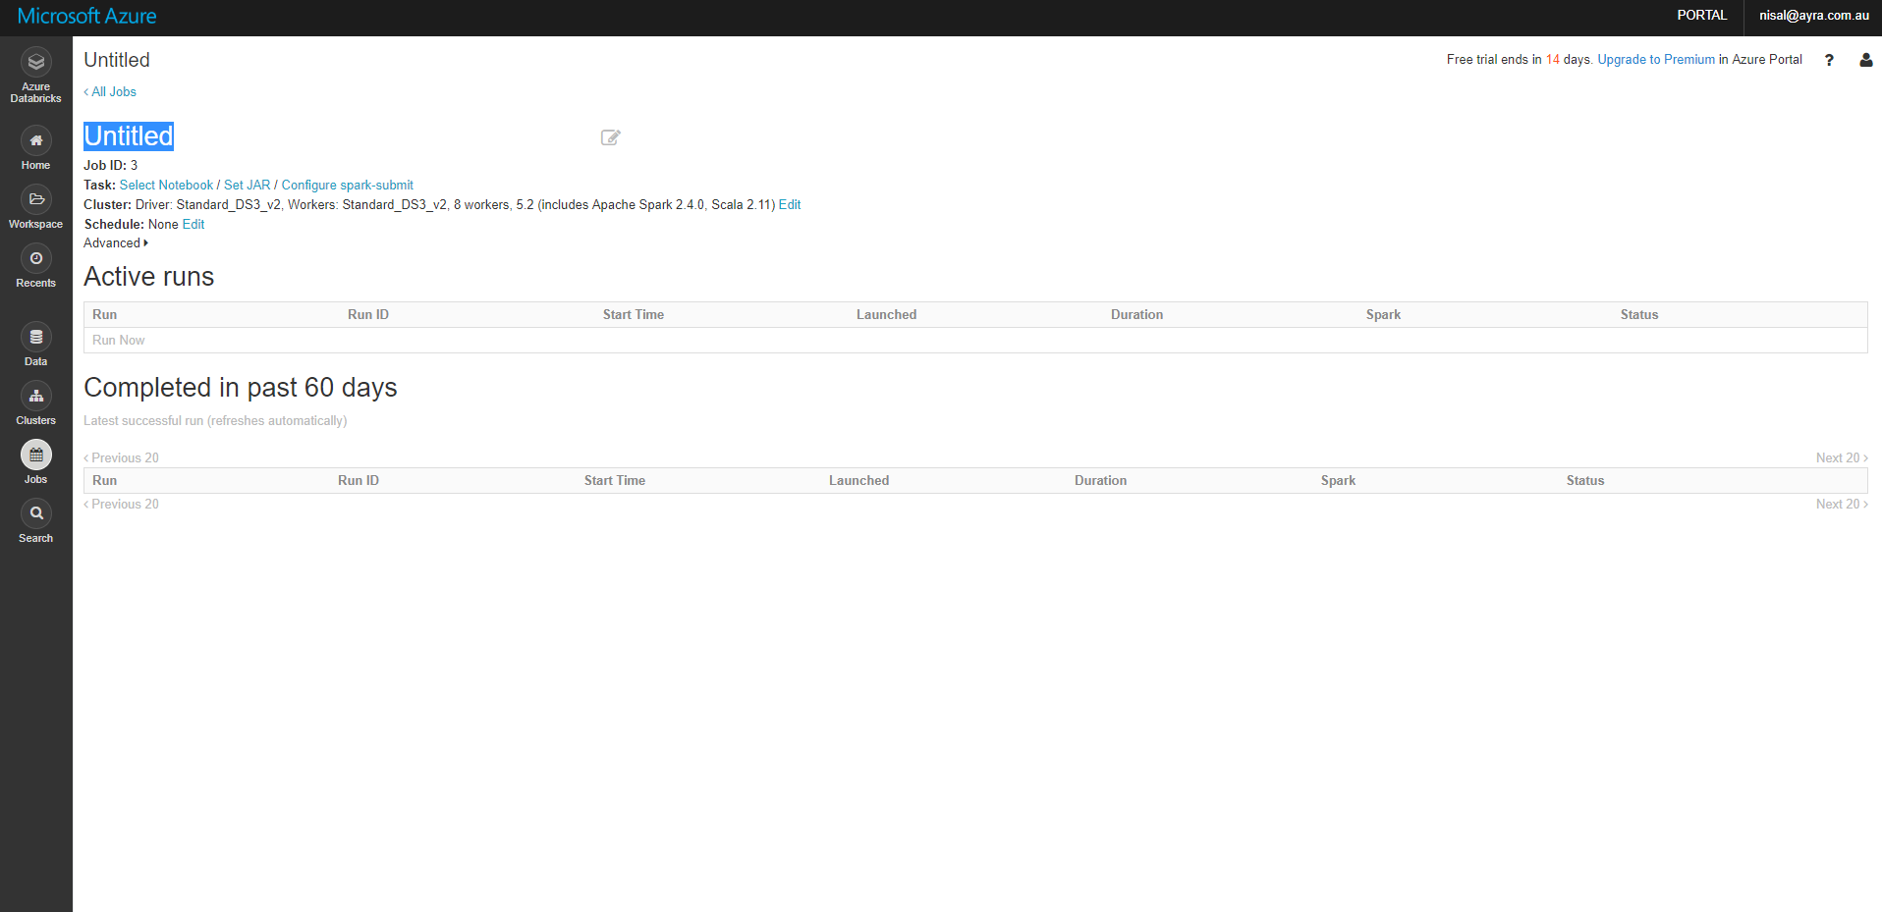1882x912 pixels.
Task: Open Azure Databricks logo icon
Action: pyautogui.click(x=36, y=62)
